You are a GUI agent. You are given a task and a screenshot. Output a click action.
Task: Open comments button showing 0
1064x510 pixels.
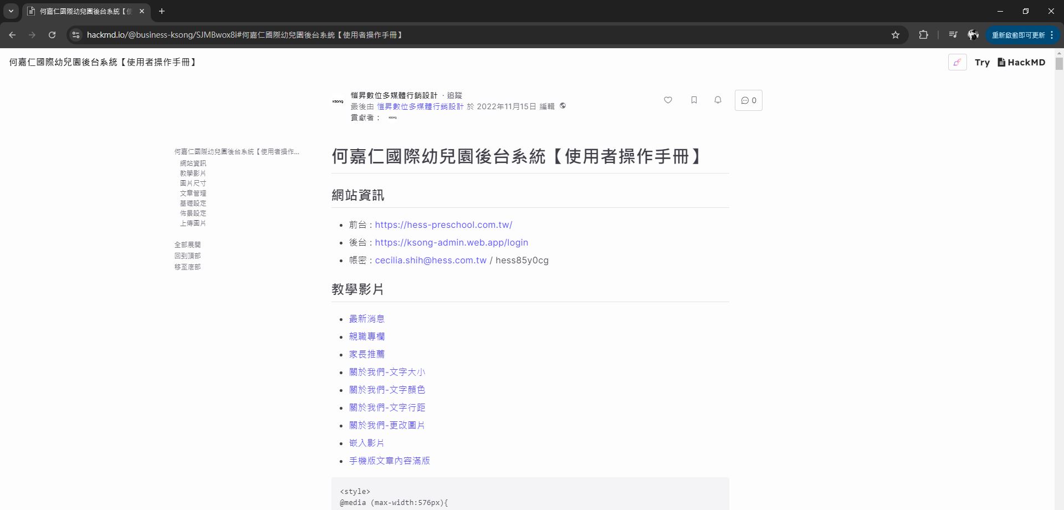(749, 100)
